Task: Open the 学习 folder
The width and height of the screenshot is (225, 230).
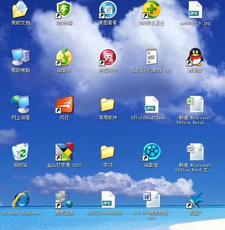Action: [x=108, y=152]
